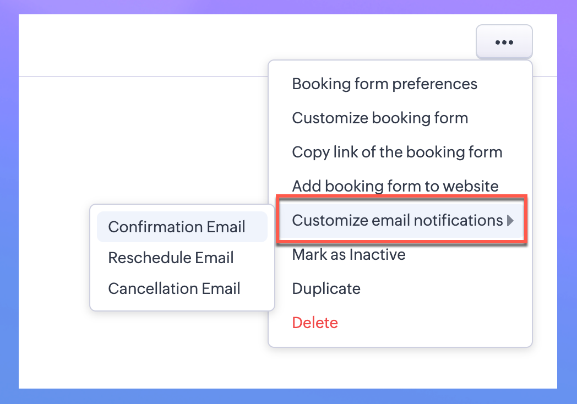Click the red Delete option
This screenshot has height=404, width=577.
(x=315, y=323)
